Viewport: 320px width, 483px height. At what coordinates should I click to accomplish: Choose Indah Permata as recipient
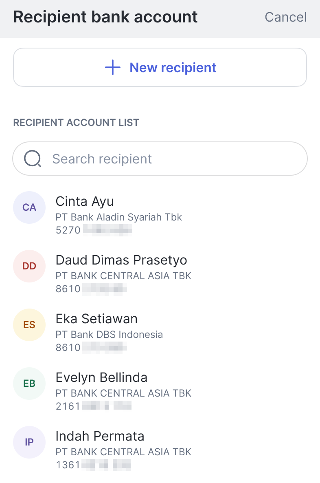point(100,436)
